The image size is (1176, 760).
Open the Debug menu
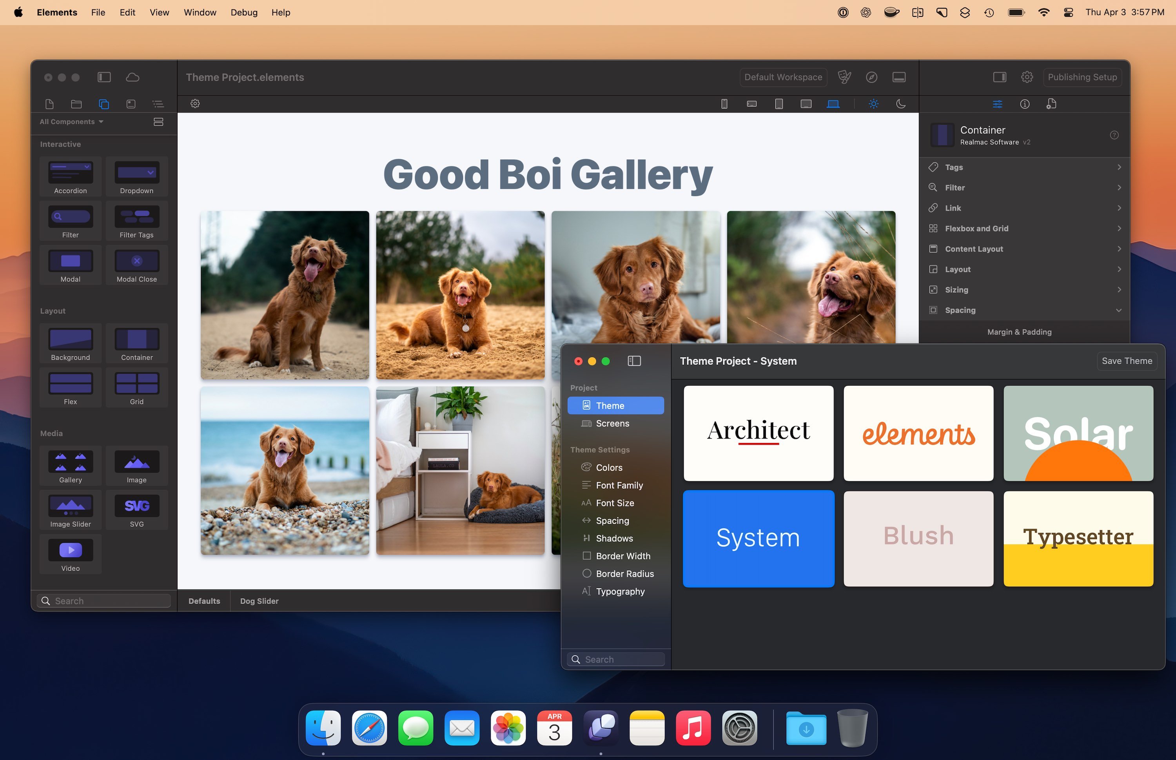[244, 12]
